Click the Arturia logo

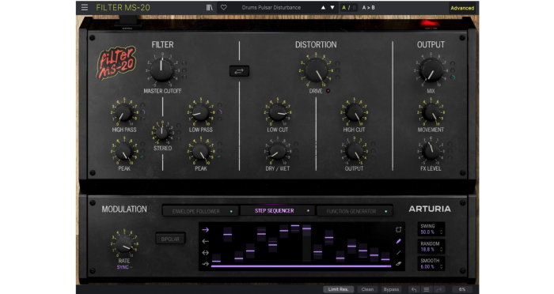[x=430, y=209]
